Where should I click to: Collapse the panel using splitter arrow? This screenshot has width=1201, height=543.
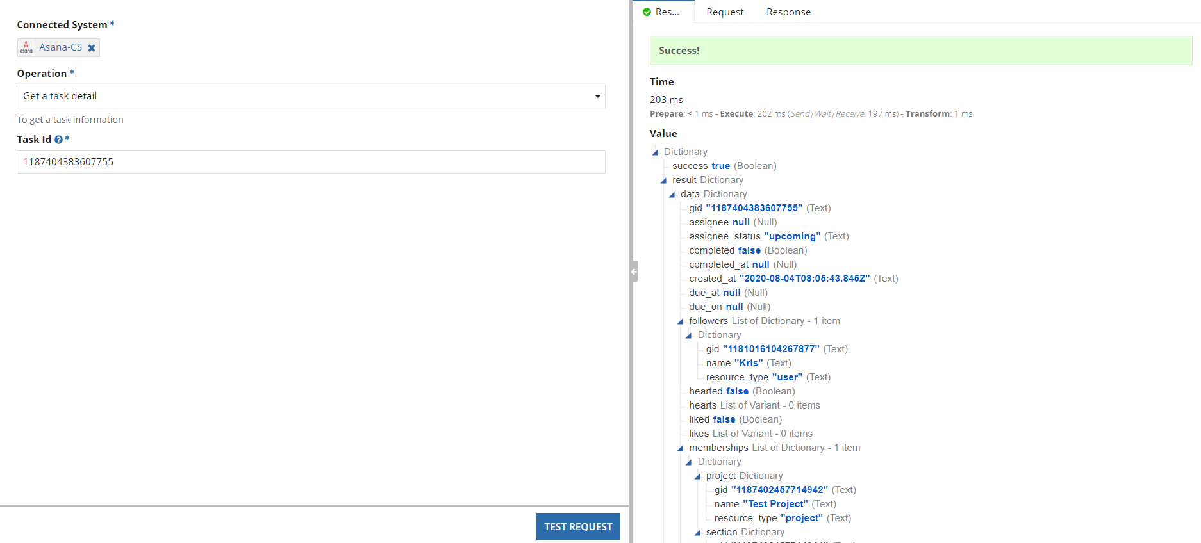point(634,271)
